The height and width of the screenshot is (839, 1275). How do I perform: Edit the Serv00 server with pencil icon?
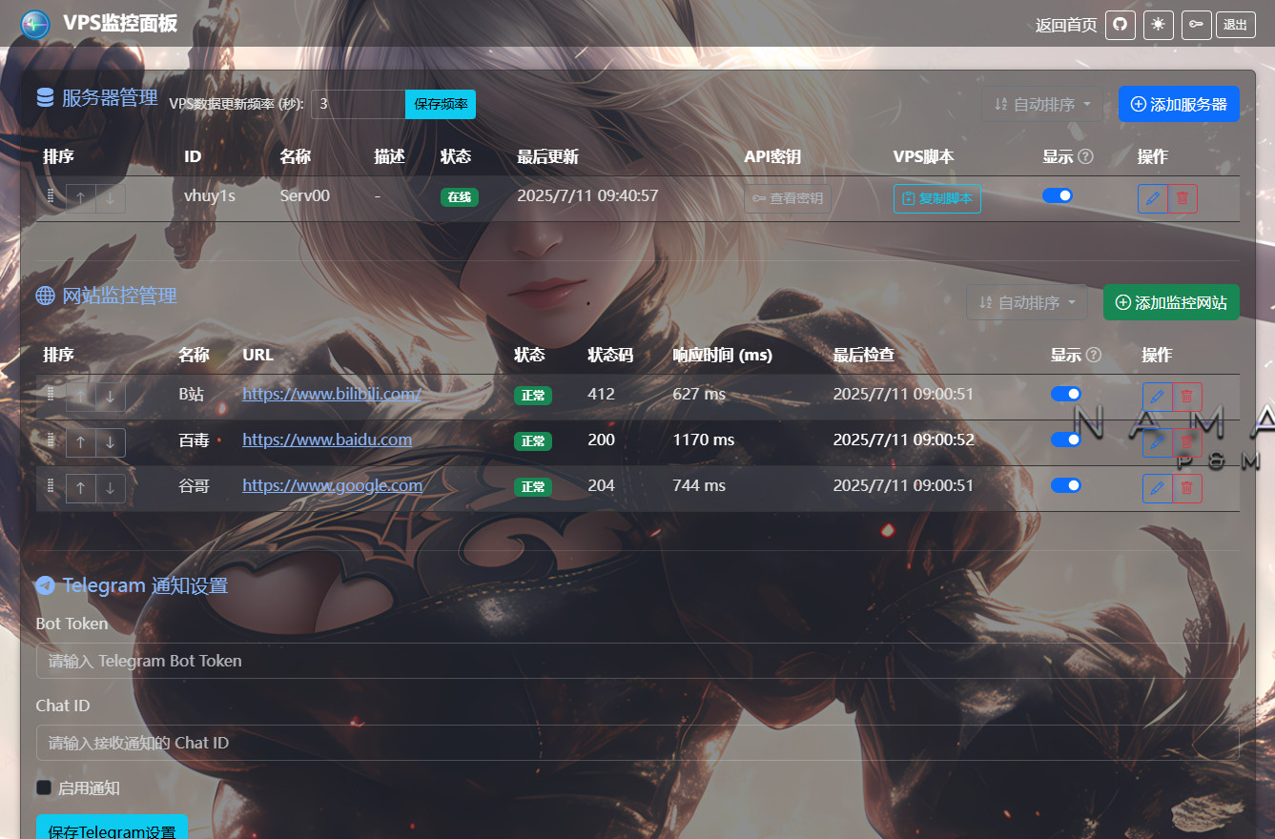click(x=1153, y=198)
